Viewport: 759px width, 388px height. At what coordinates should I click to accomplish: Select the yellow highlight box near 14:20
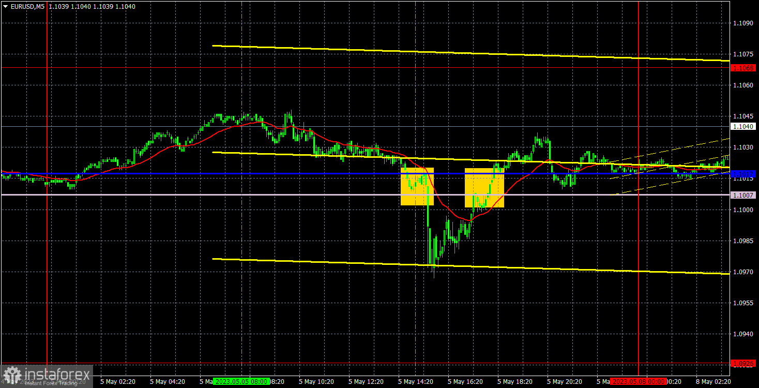click(417, 187)
